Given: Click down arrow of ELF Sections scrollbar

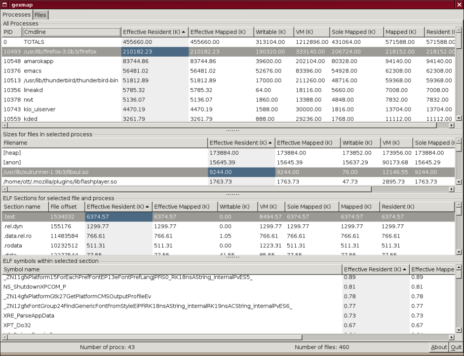Looking at the screenshot, I should 459,252.
